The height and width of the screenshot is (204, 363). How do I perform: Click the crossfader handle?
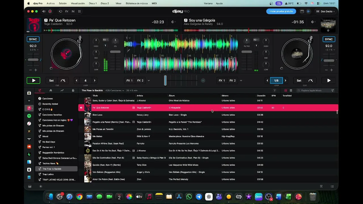click(x=165, y=80)
